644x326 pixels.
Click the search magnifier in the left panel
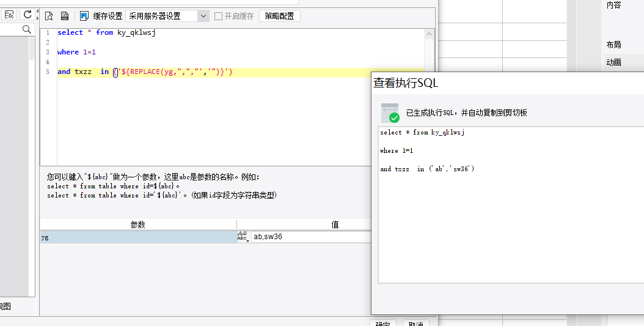[x=27, y=29]
